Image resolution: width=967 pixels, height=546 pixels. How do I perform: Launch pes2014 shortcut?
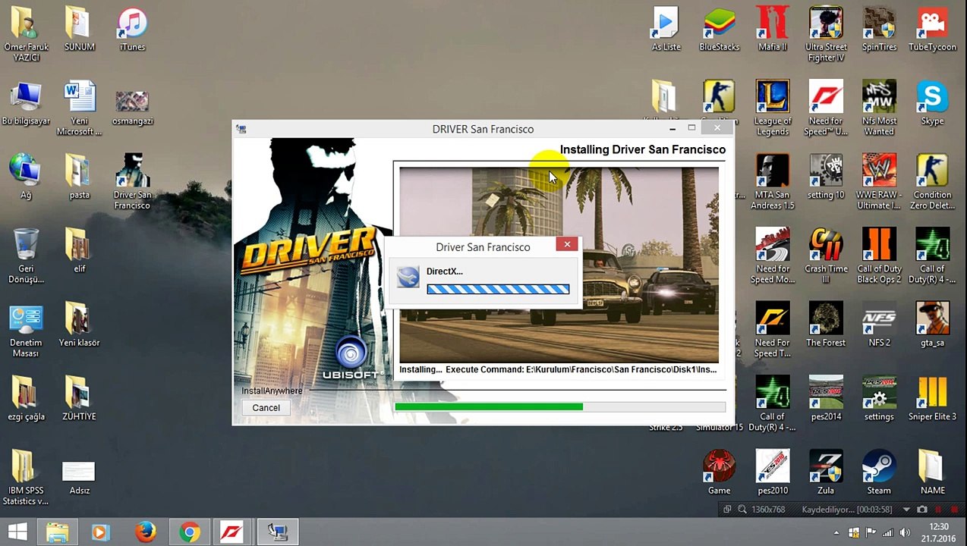[826, 398]
